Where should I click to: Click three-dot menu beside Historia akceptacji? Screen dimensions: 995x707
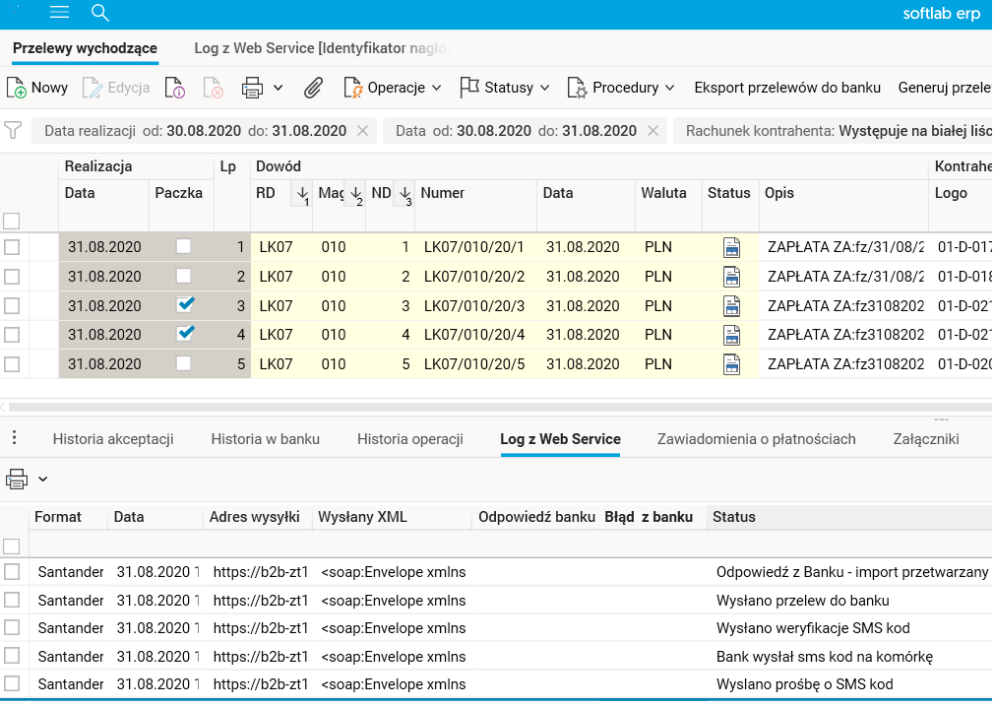tap(14, 438)
